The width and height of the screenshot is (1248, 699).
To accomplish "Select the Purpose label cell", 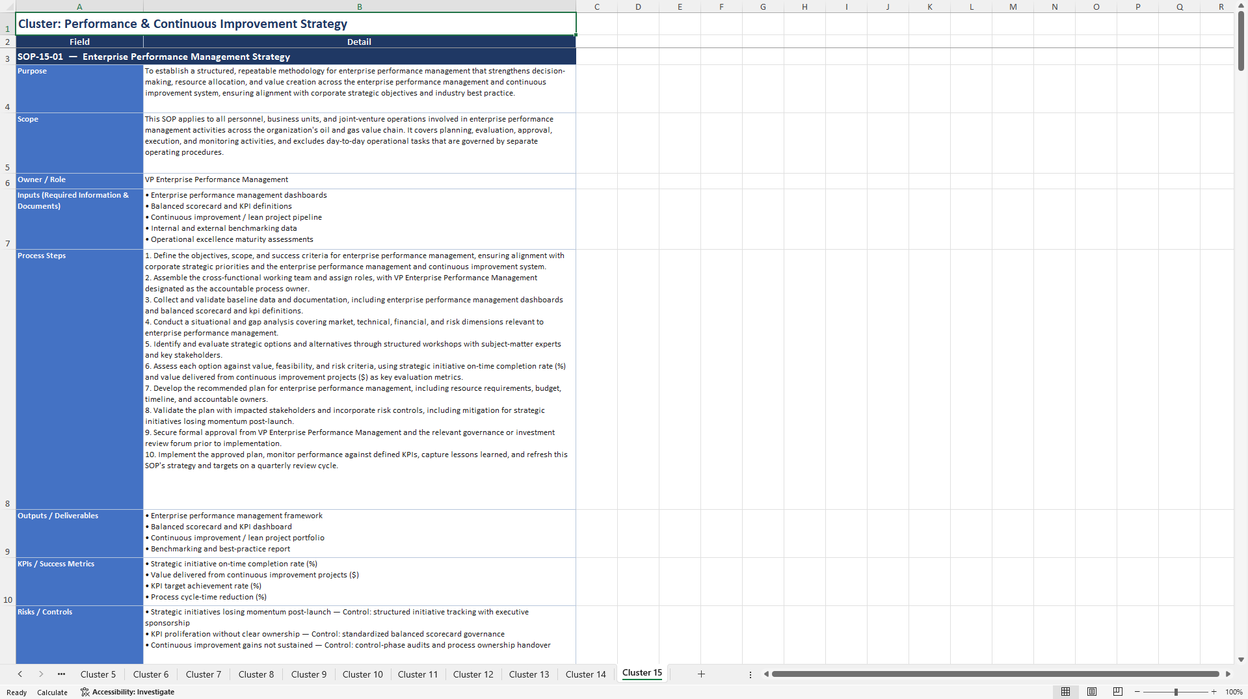I will coord(79,89).
